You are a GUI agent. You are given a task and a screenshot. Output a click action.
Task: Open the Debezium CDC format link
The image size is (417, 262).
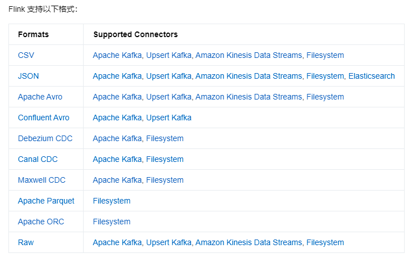(x=45, y=138)
